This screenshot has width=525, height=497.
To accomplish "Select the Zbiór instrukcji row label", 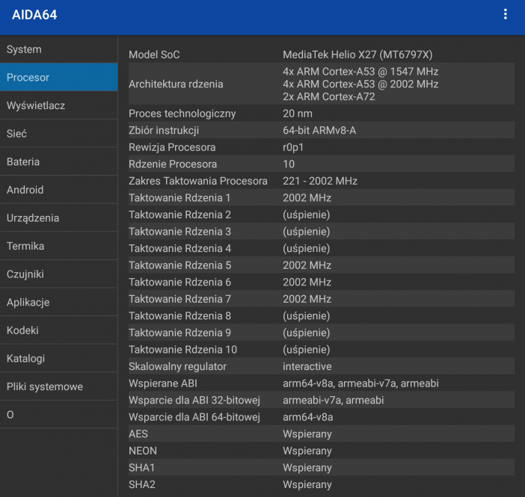I will pos(164,130).
